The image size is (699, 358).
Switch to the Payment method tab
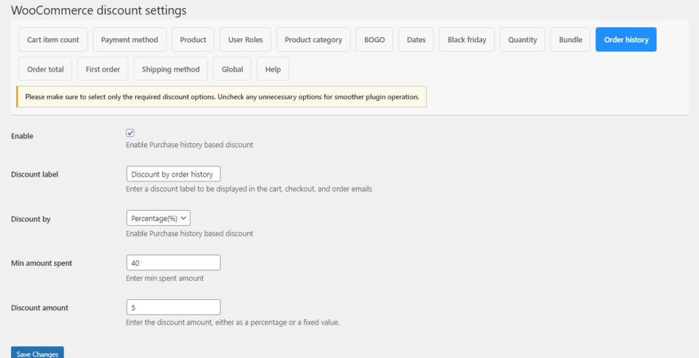[129, 40]
